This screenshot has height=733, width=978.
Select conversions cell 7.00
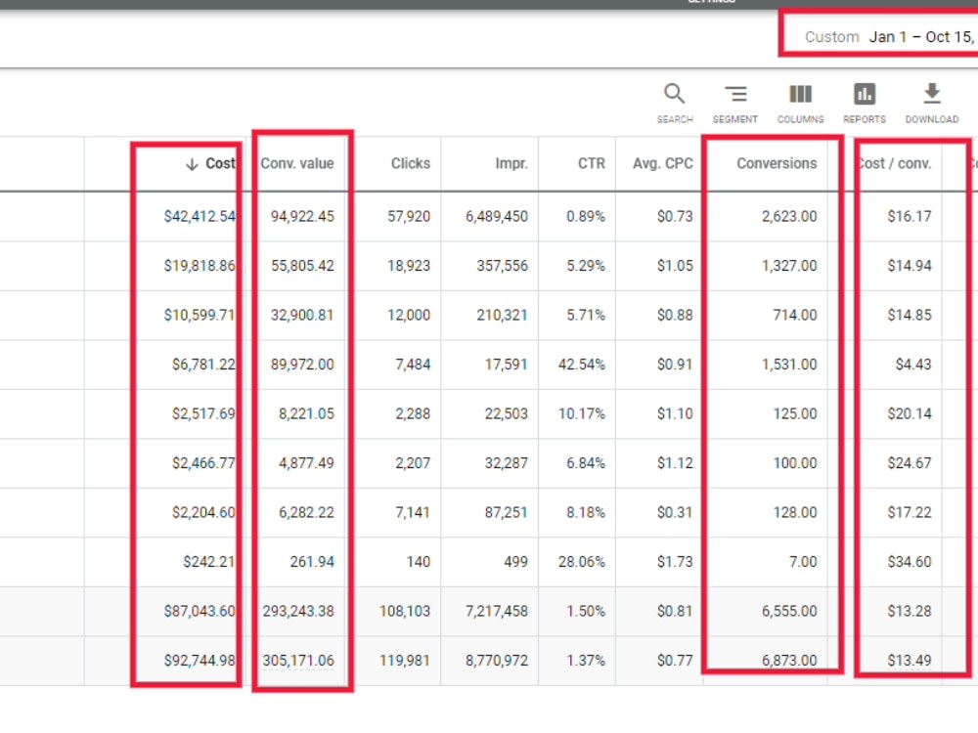coord(803,562)
